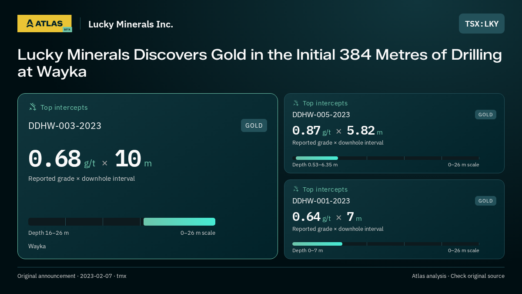Click '0–26 m scale' in DDHW-001-2023 card
The width and height of the screenshot is (522, 294).
pos(464,250)
